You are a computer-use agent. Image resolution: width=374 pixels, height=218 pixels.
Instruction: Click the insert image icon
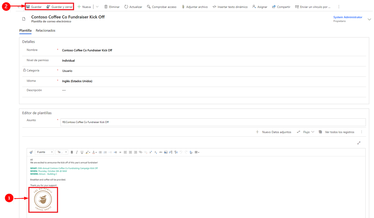click(166, 152)
